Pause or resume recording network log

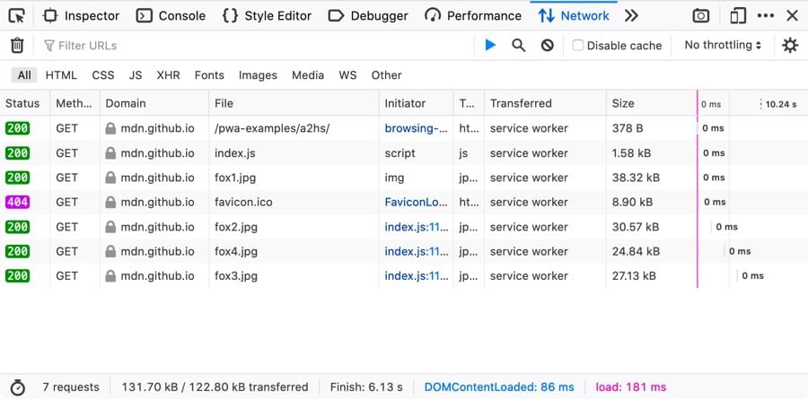(489, 45)
